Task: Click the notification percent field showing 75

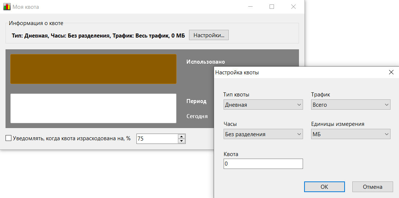Action: (x=157, y=139)
